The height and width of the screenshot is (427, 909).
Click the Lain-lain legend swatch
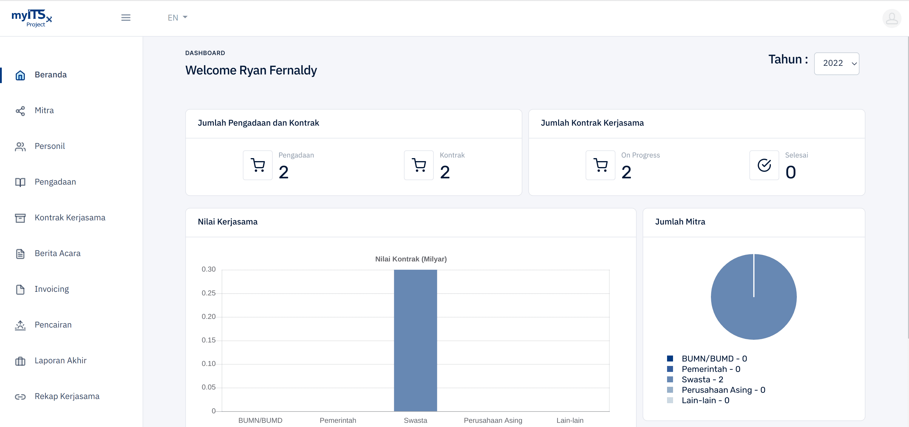click(x=670, y=400)
